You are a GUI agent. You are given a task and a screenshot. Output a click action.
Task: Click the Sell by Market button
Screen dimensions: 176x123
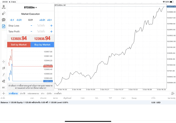click(x=19, y=45)
